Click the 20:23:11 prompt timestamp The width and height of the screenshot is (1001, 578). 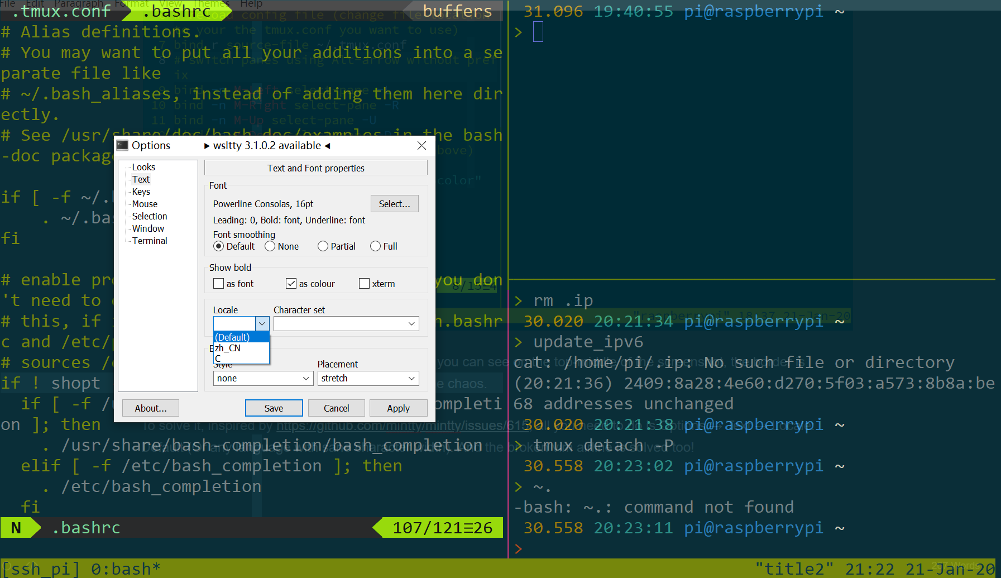(x=633, y=528)
